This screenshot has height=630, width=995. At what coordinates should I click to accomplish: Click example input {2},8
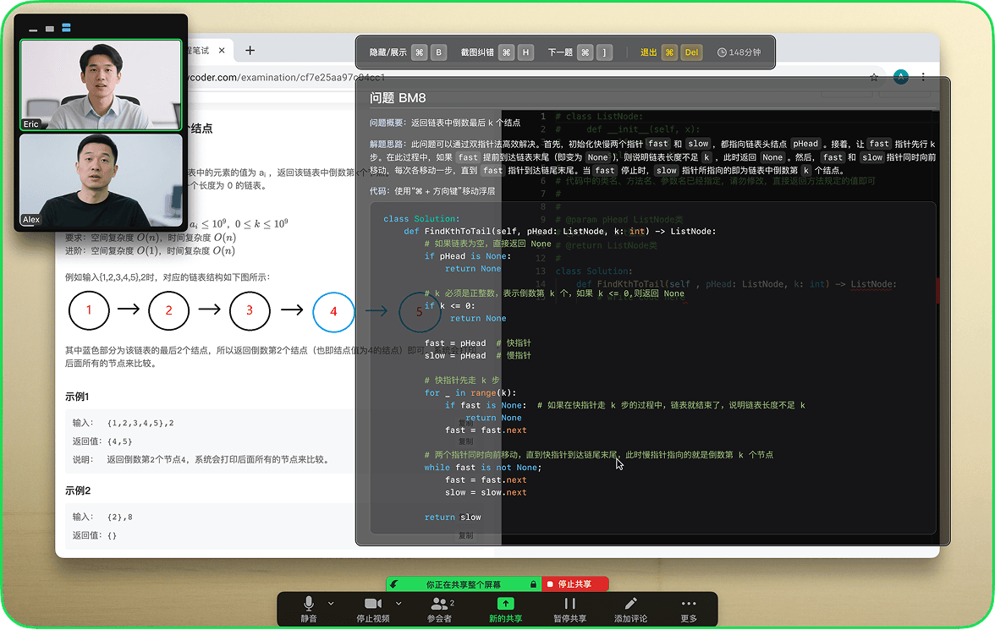coord(120,517)
